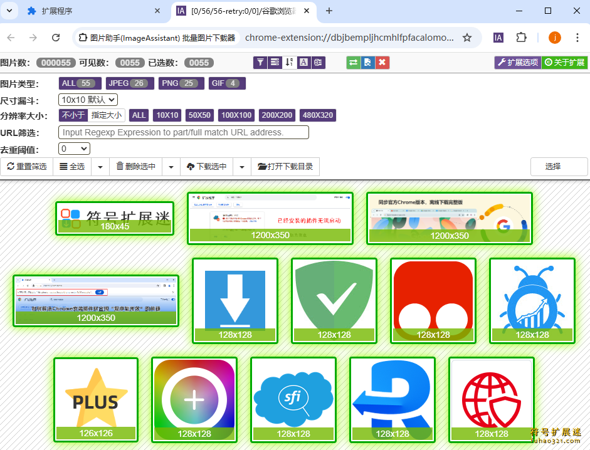Choose ALL resolution size

pos(139,115)
